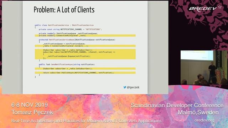Click the 'subscriber.Subscribe(NOTIFICATIONS_CHANNEL' line

(x=79, y=52)
